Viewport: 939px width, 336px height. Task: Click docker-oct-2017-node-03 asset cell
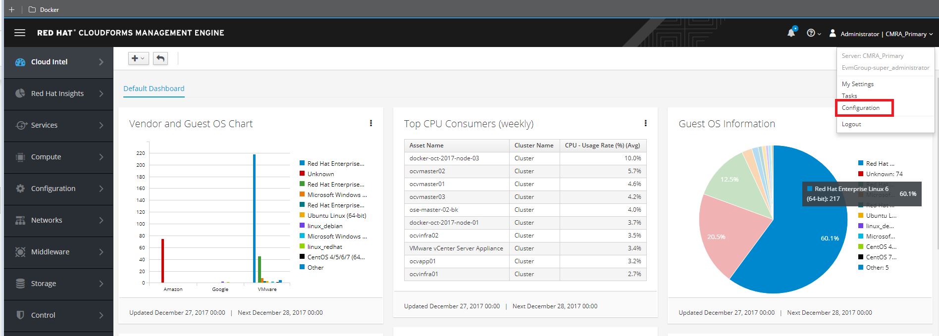point(457,158)
